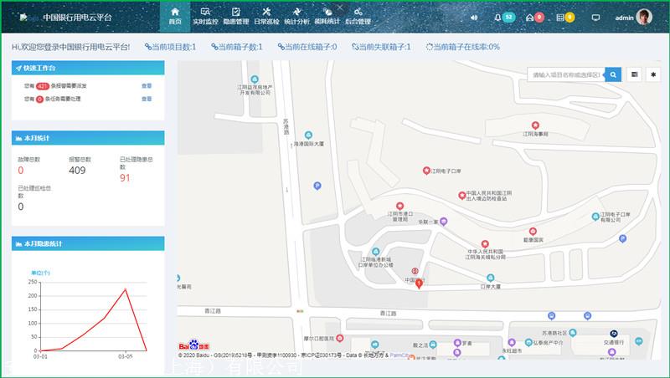
Task: Open the 后台管理 admin menu
Action: point(358,17)
